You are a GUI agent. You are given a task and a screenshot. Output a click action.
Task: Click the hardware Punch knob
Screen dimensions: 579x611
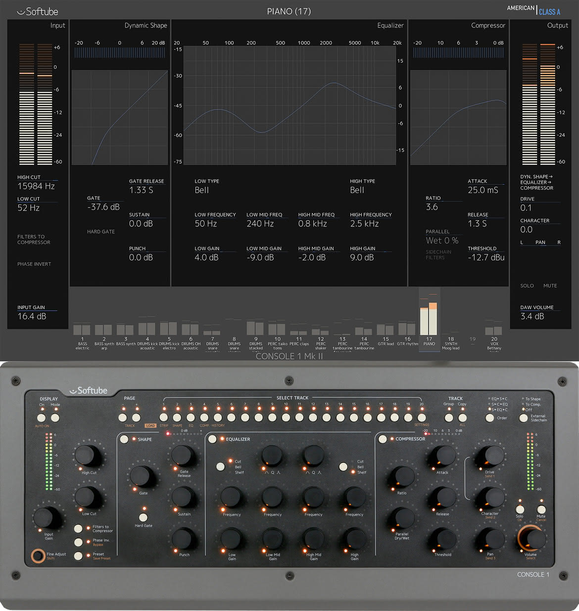184,539
